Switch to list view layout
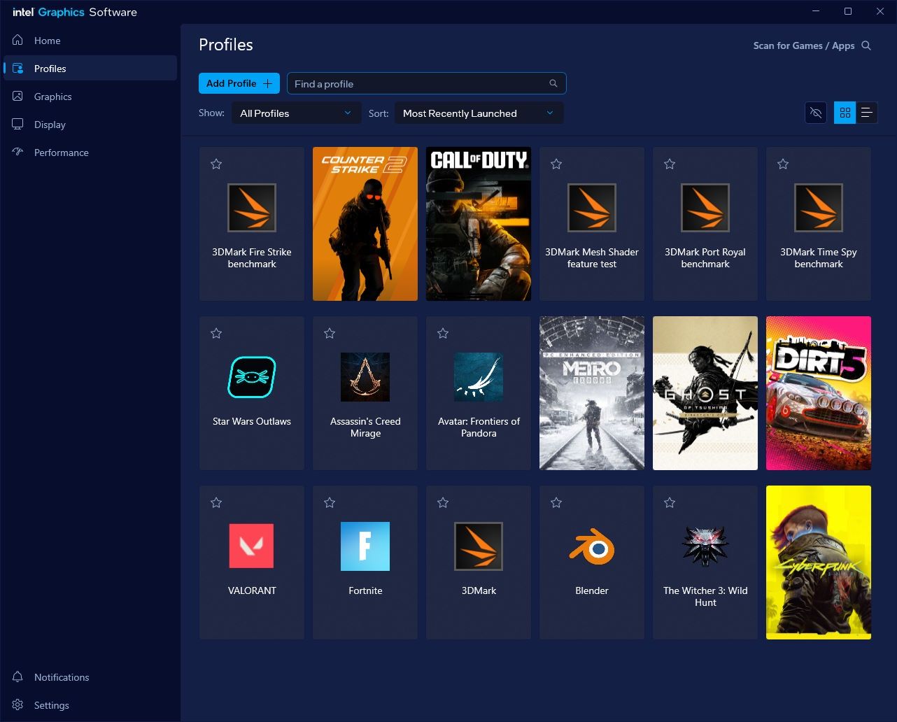Viewport: 897px width, 722px height. tap(867, 113)
